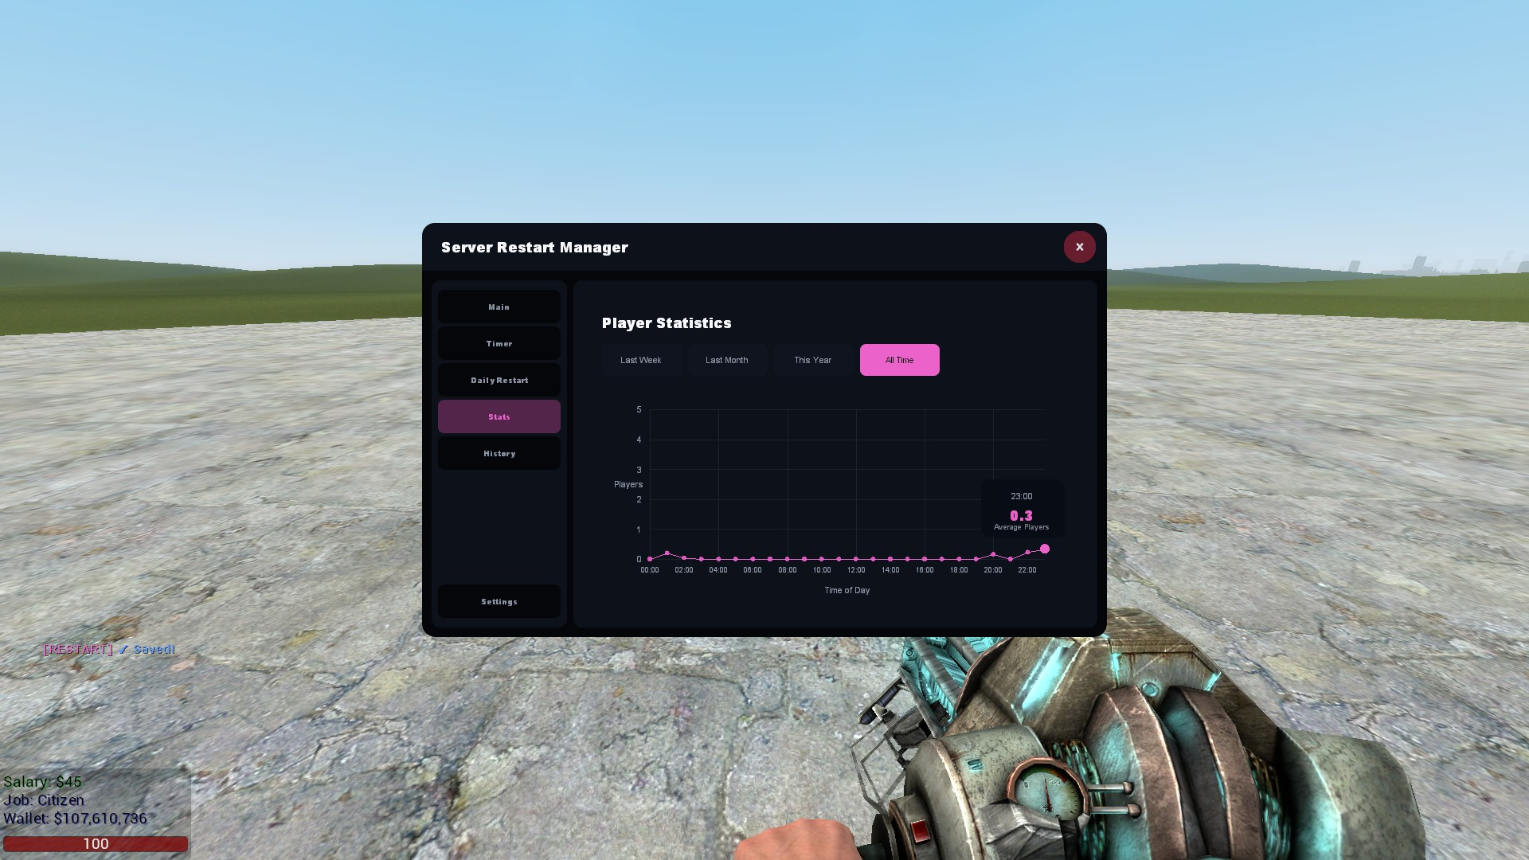Filter statistics by Last Month

[x=727, y=360]
